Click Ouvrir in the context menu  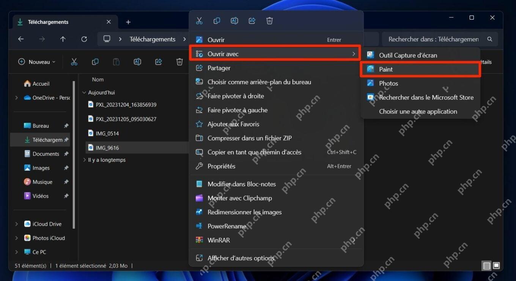pos(276,40)
